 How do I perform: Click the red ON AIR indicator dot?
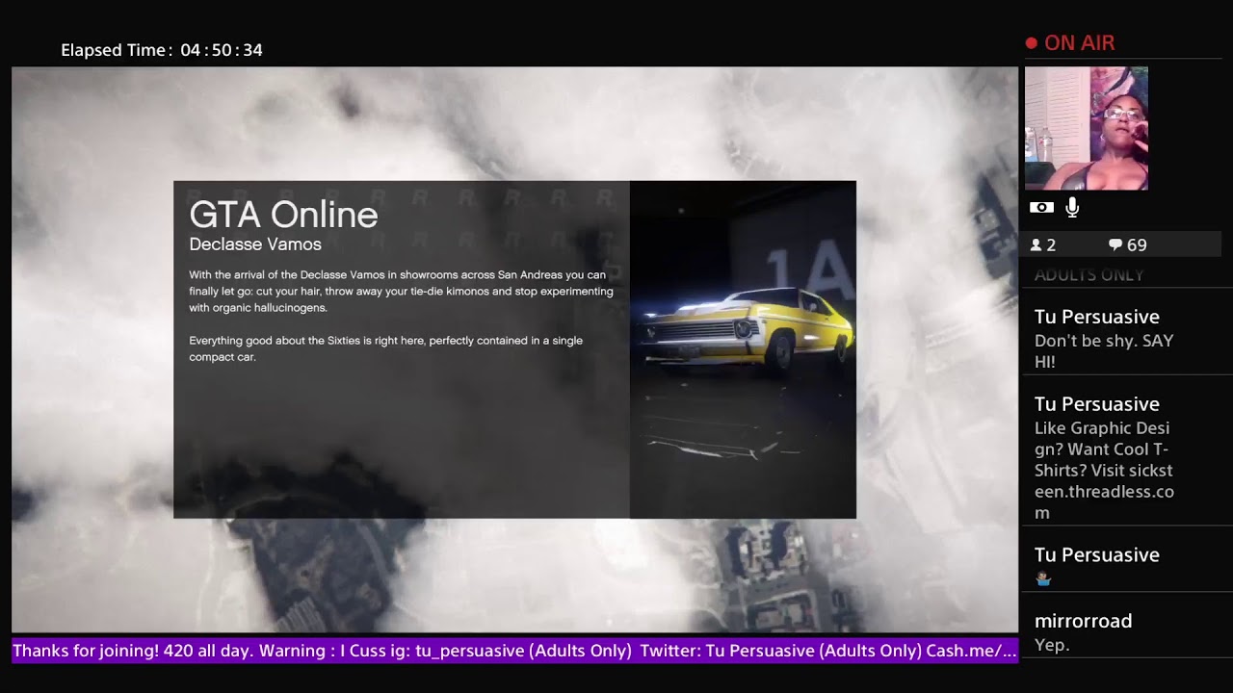pyautogui.click(x=1031, y=43)
